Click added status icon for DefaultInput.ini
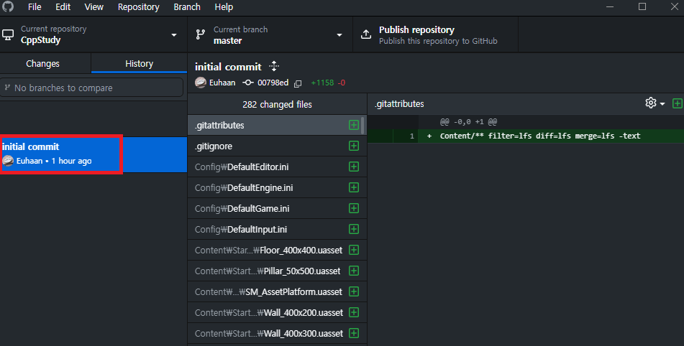The image size is (684, 346). tap(354, 230)
